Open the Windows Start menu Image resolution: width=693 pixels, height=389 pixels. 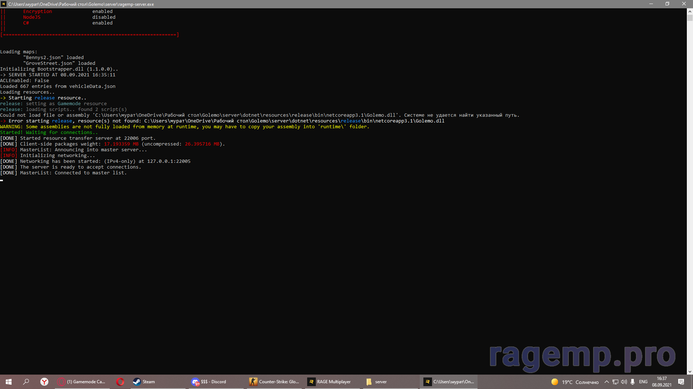tap(9, 382)
